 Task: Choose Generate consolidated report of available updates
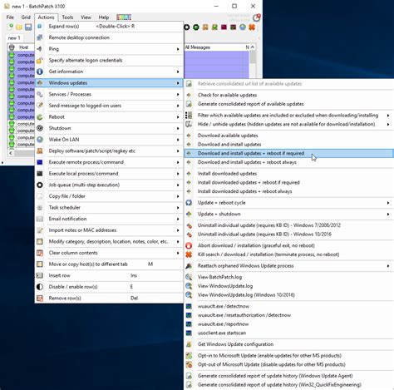pos(250,104)
